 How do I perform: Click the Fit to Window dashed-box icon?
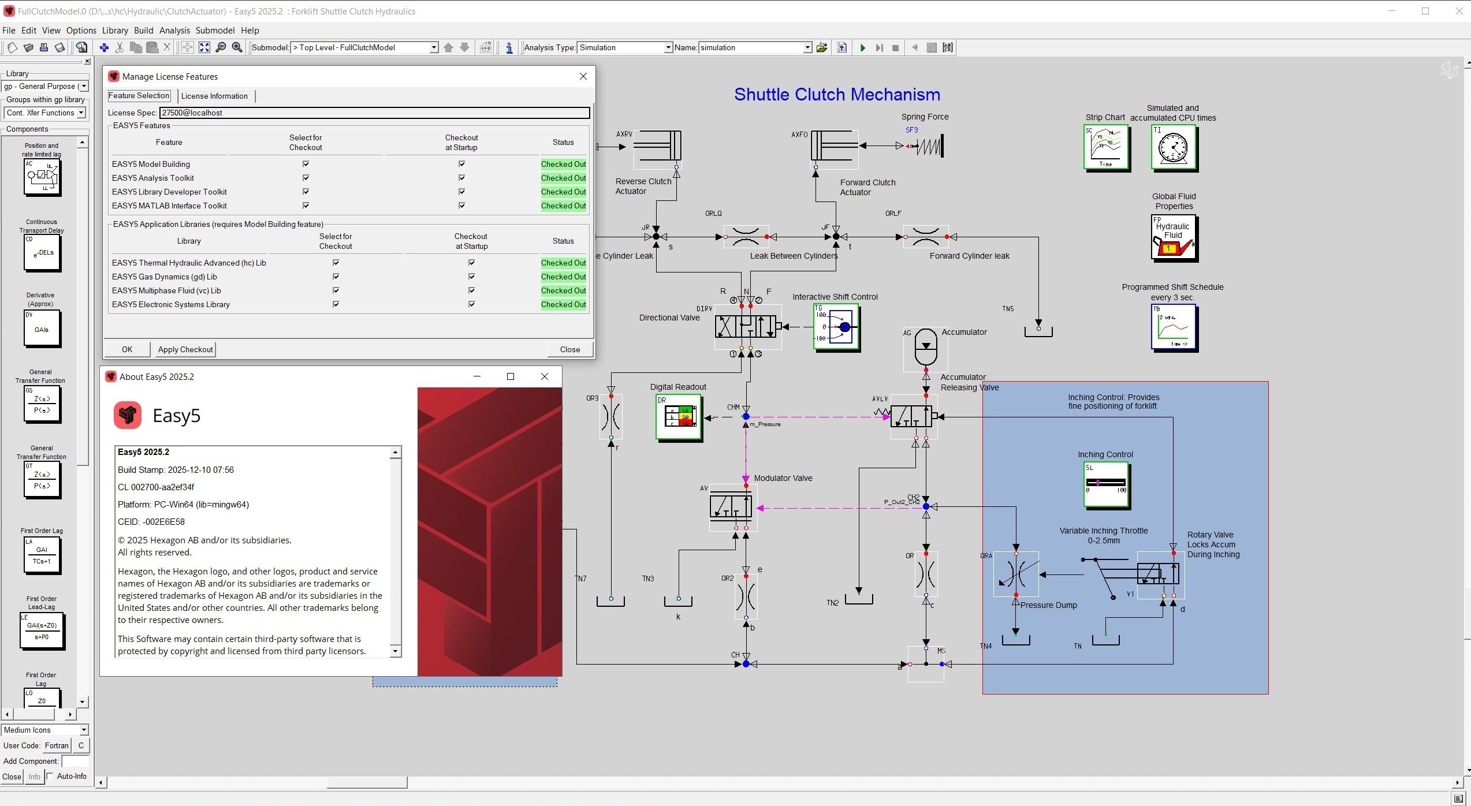point(204,47)
